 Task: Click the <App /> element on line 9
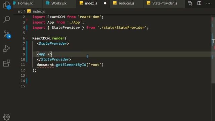tap(44, 54)
